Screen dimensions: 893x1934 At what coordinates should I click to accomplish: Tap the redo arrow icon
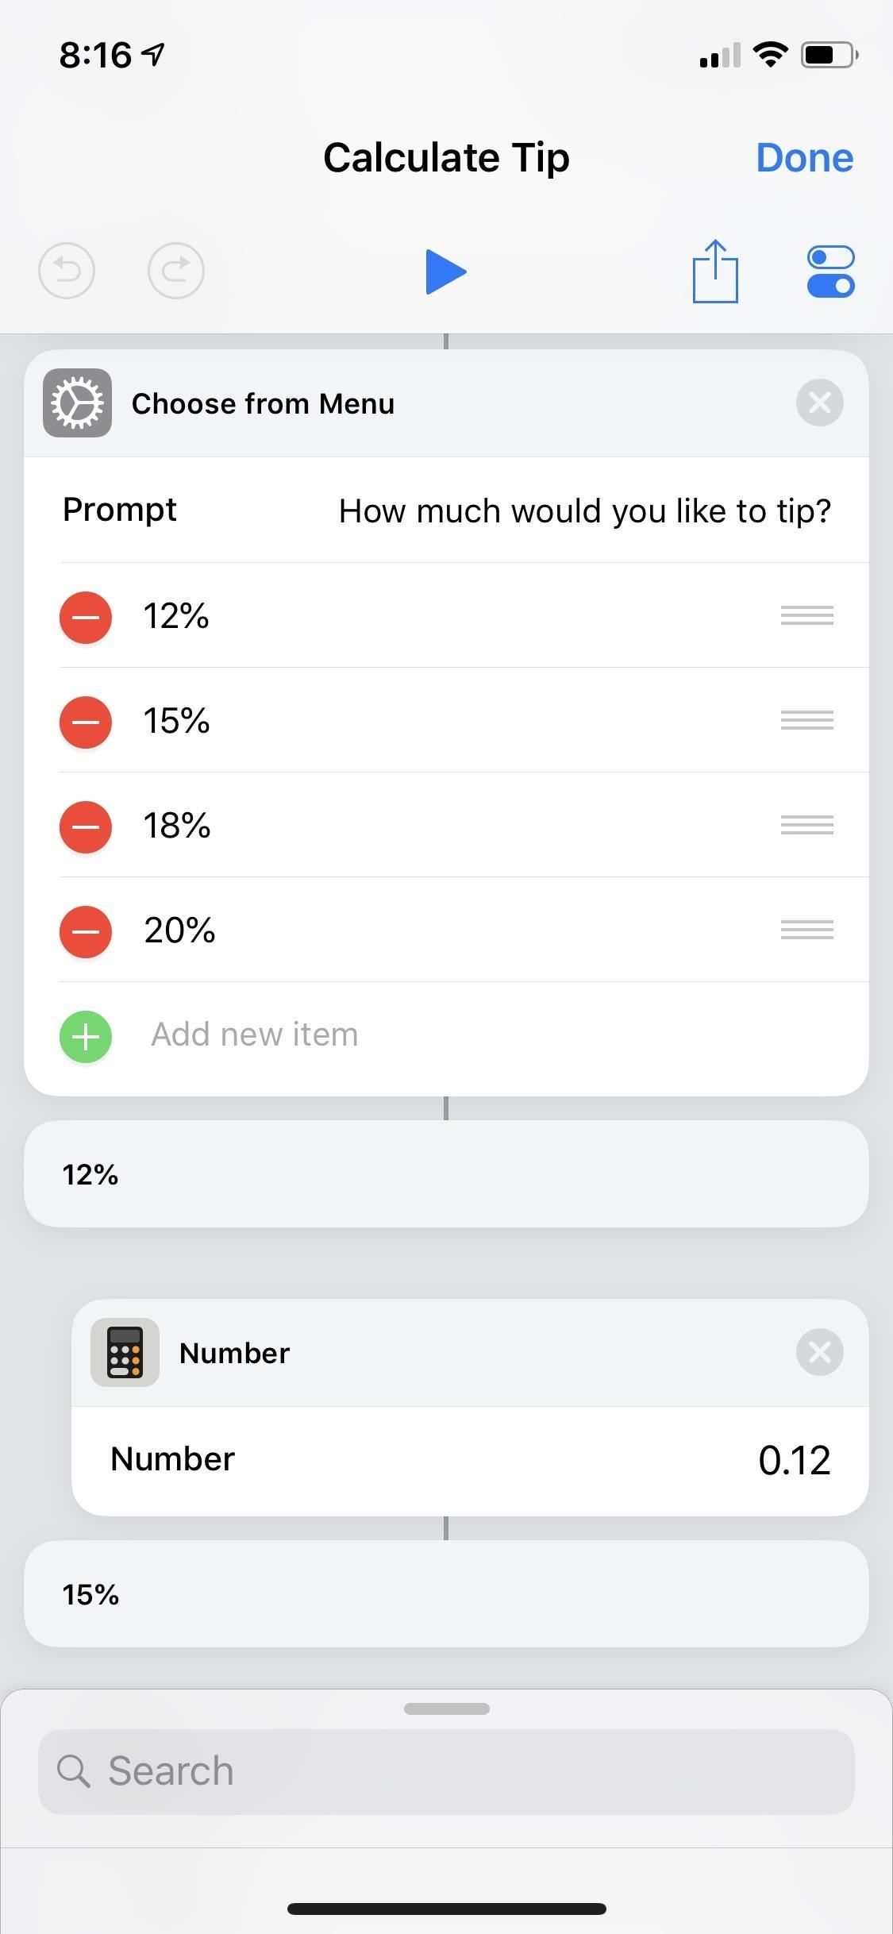[x=175, y=271]
